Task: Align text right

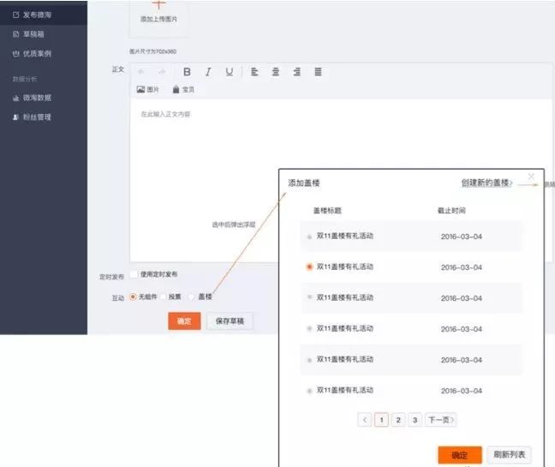Action: (x=297, y=72)
